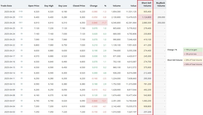
Task: Click the change value 0.300 cell
Action: pos(95,73)
